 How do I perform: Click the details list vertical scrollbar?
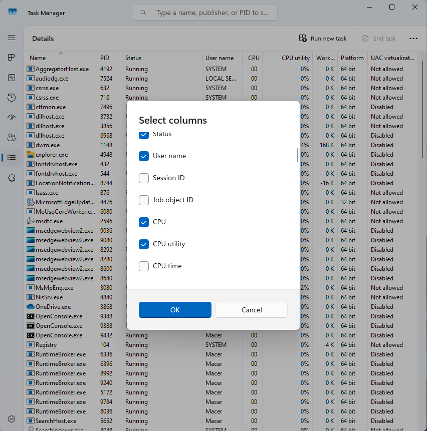[422, 110]
